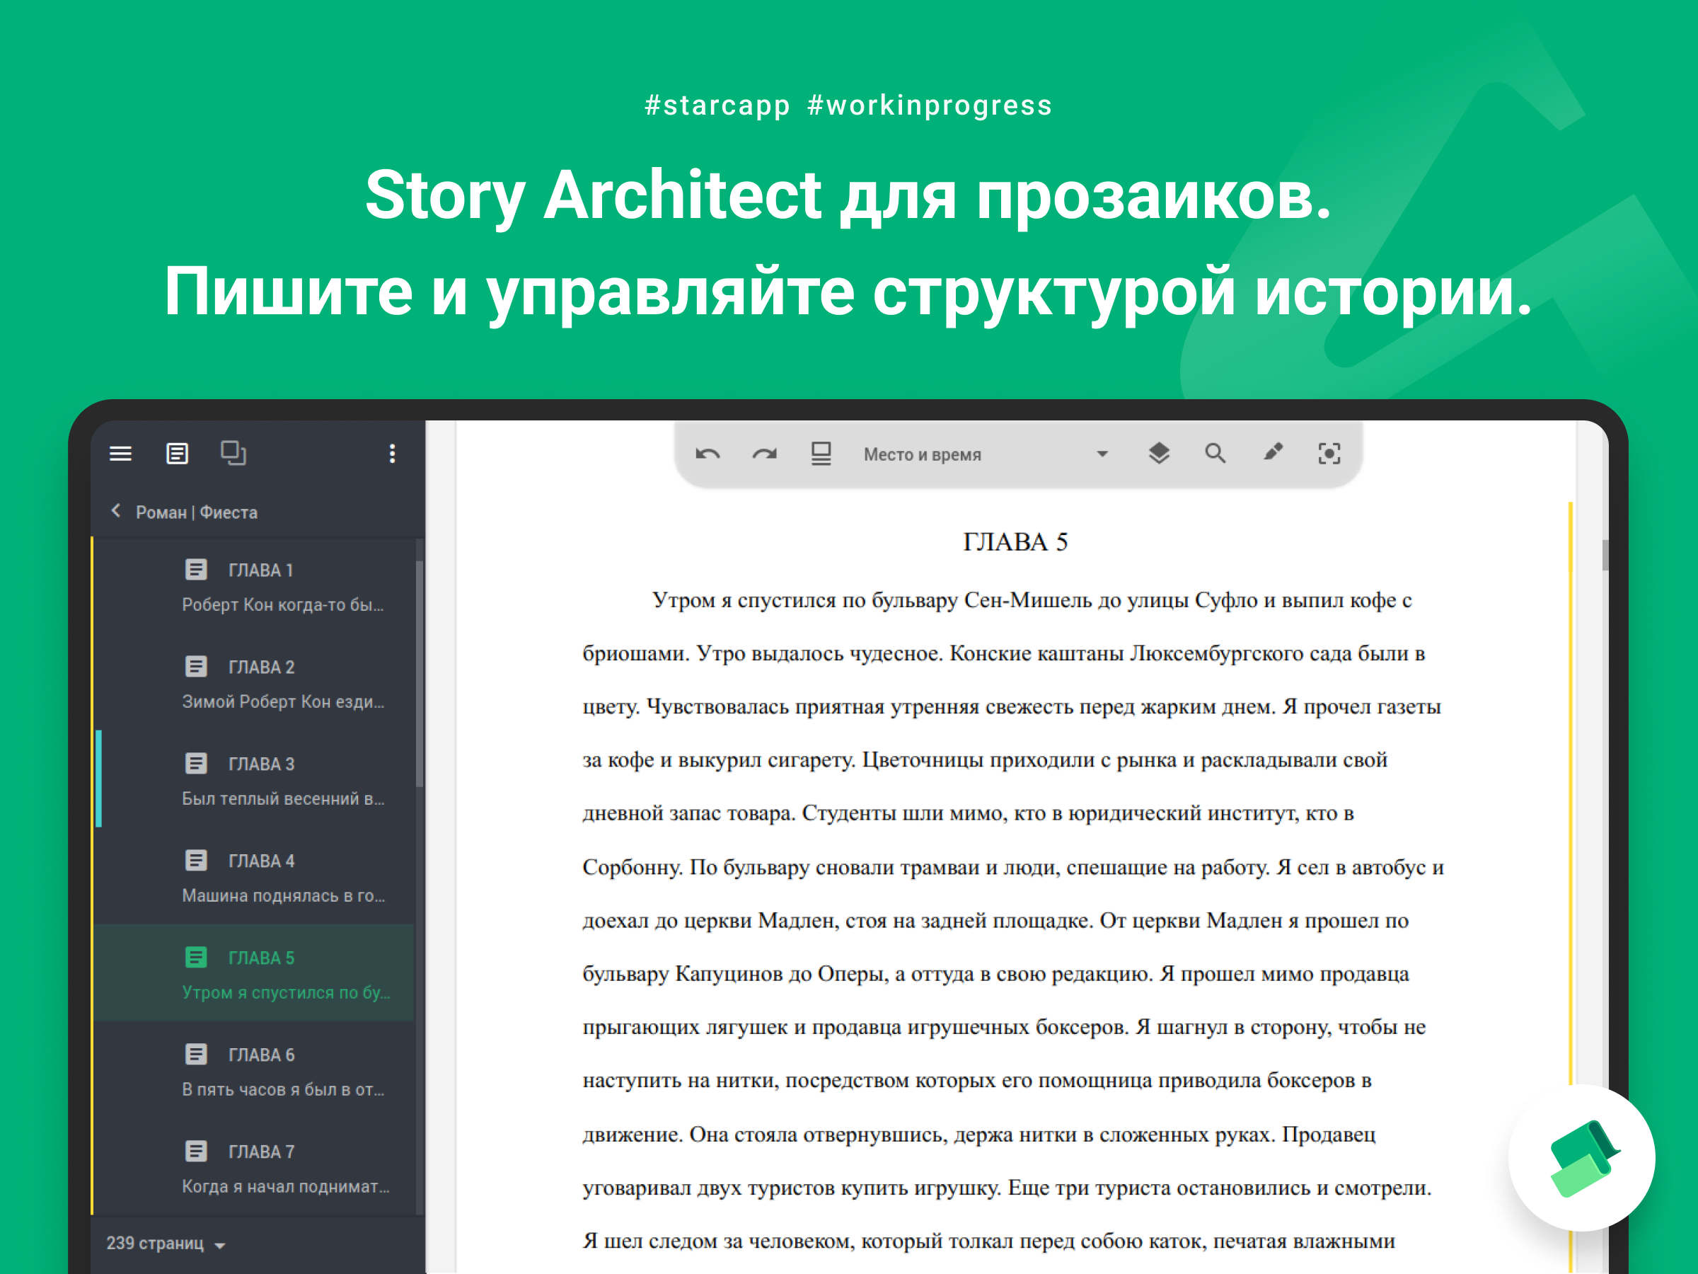Click the green Story Architect logo button
This screenshot has height=1274, width=1698.
tap(1582, 1158)
